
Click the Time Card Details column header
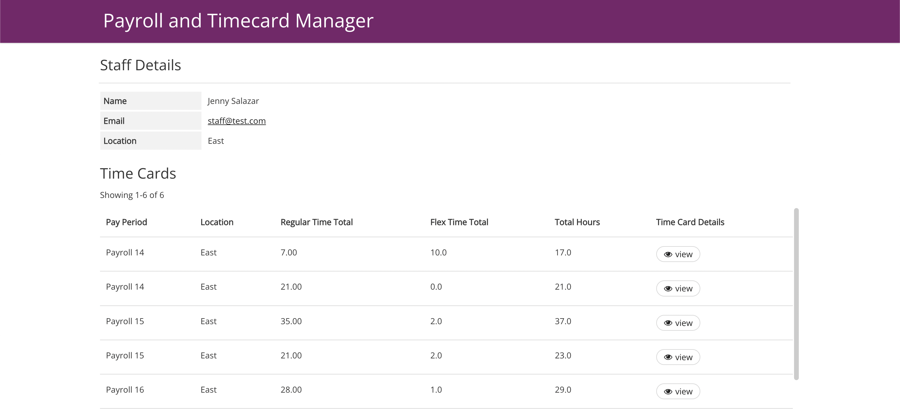690,222
